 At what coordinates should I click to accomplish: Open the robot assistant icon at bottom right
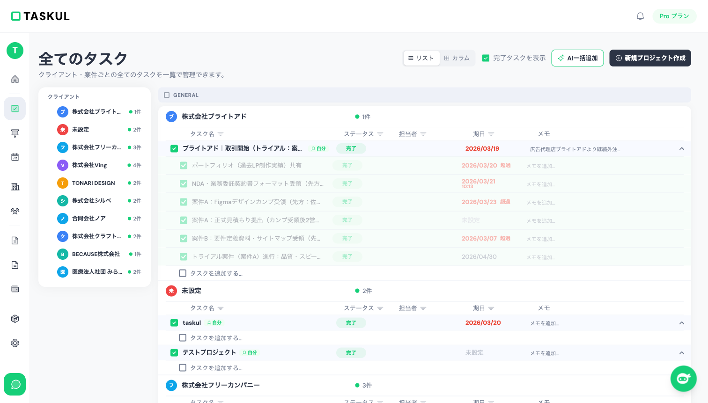[684, 379]
